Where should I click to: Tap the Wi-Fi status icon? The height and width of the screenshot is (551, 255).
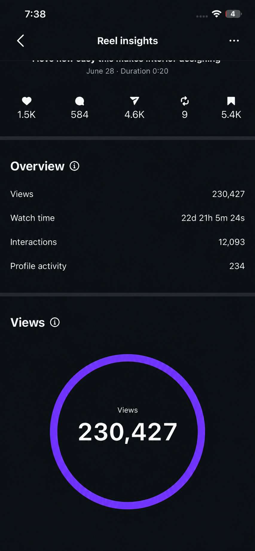point(216,14)
